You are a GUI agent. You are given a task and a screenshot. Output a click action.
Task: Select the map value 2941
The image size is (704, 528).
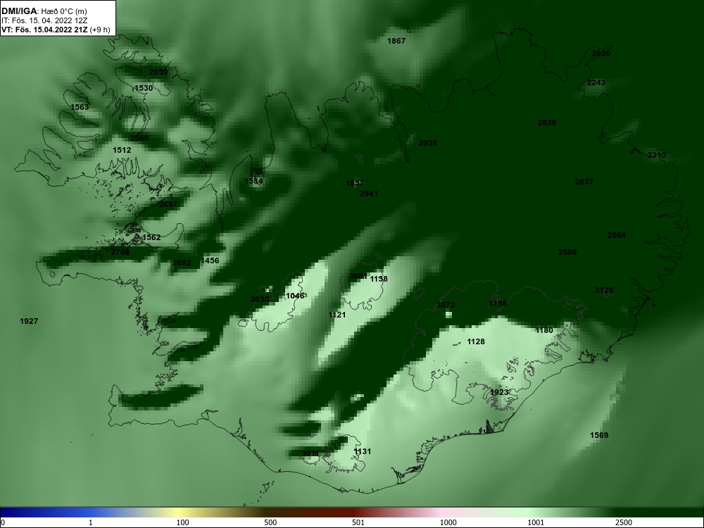369,194
